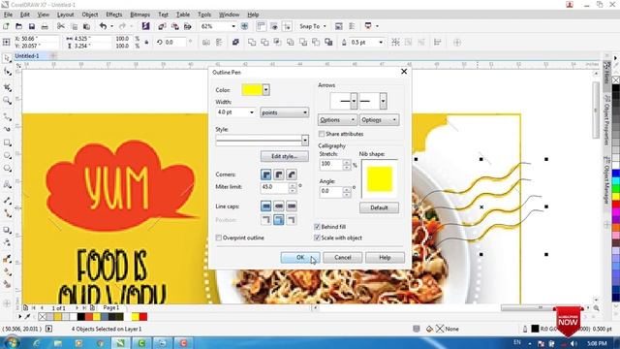Viewport: 620px width, 349px height.
Task: Choose the round corners option
Action: tap(279, 174)
